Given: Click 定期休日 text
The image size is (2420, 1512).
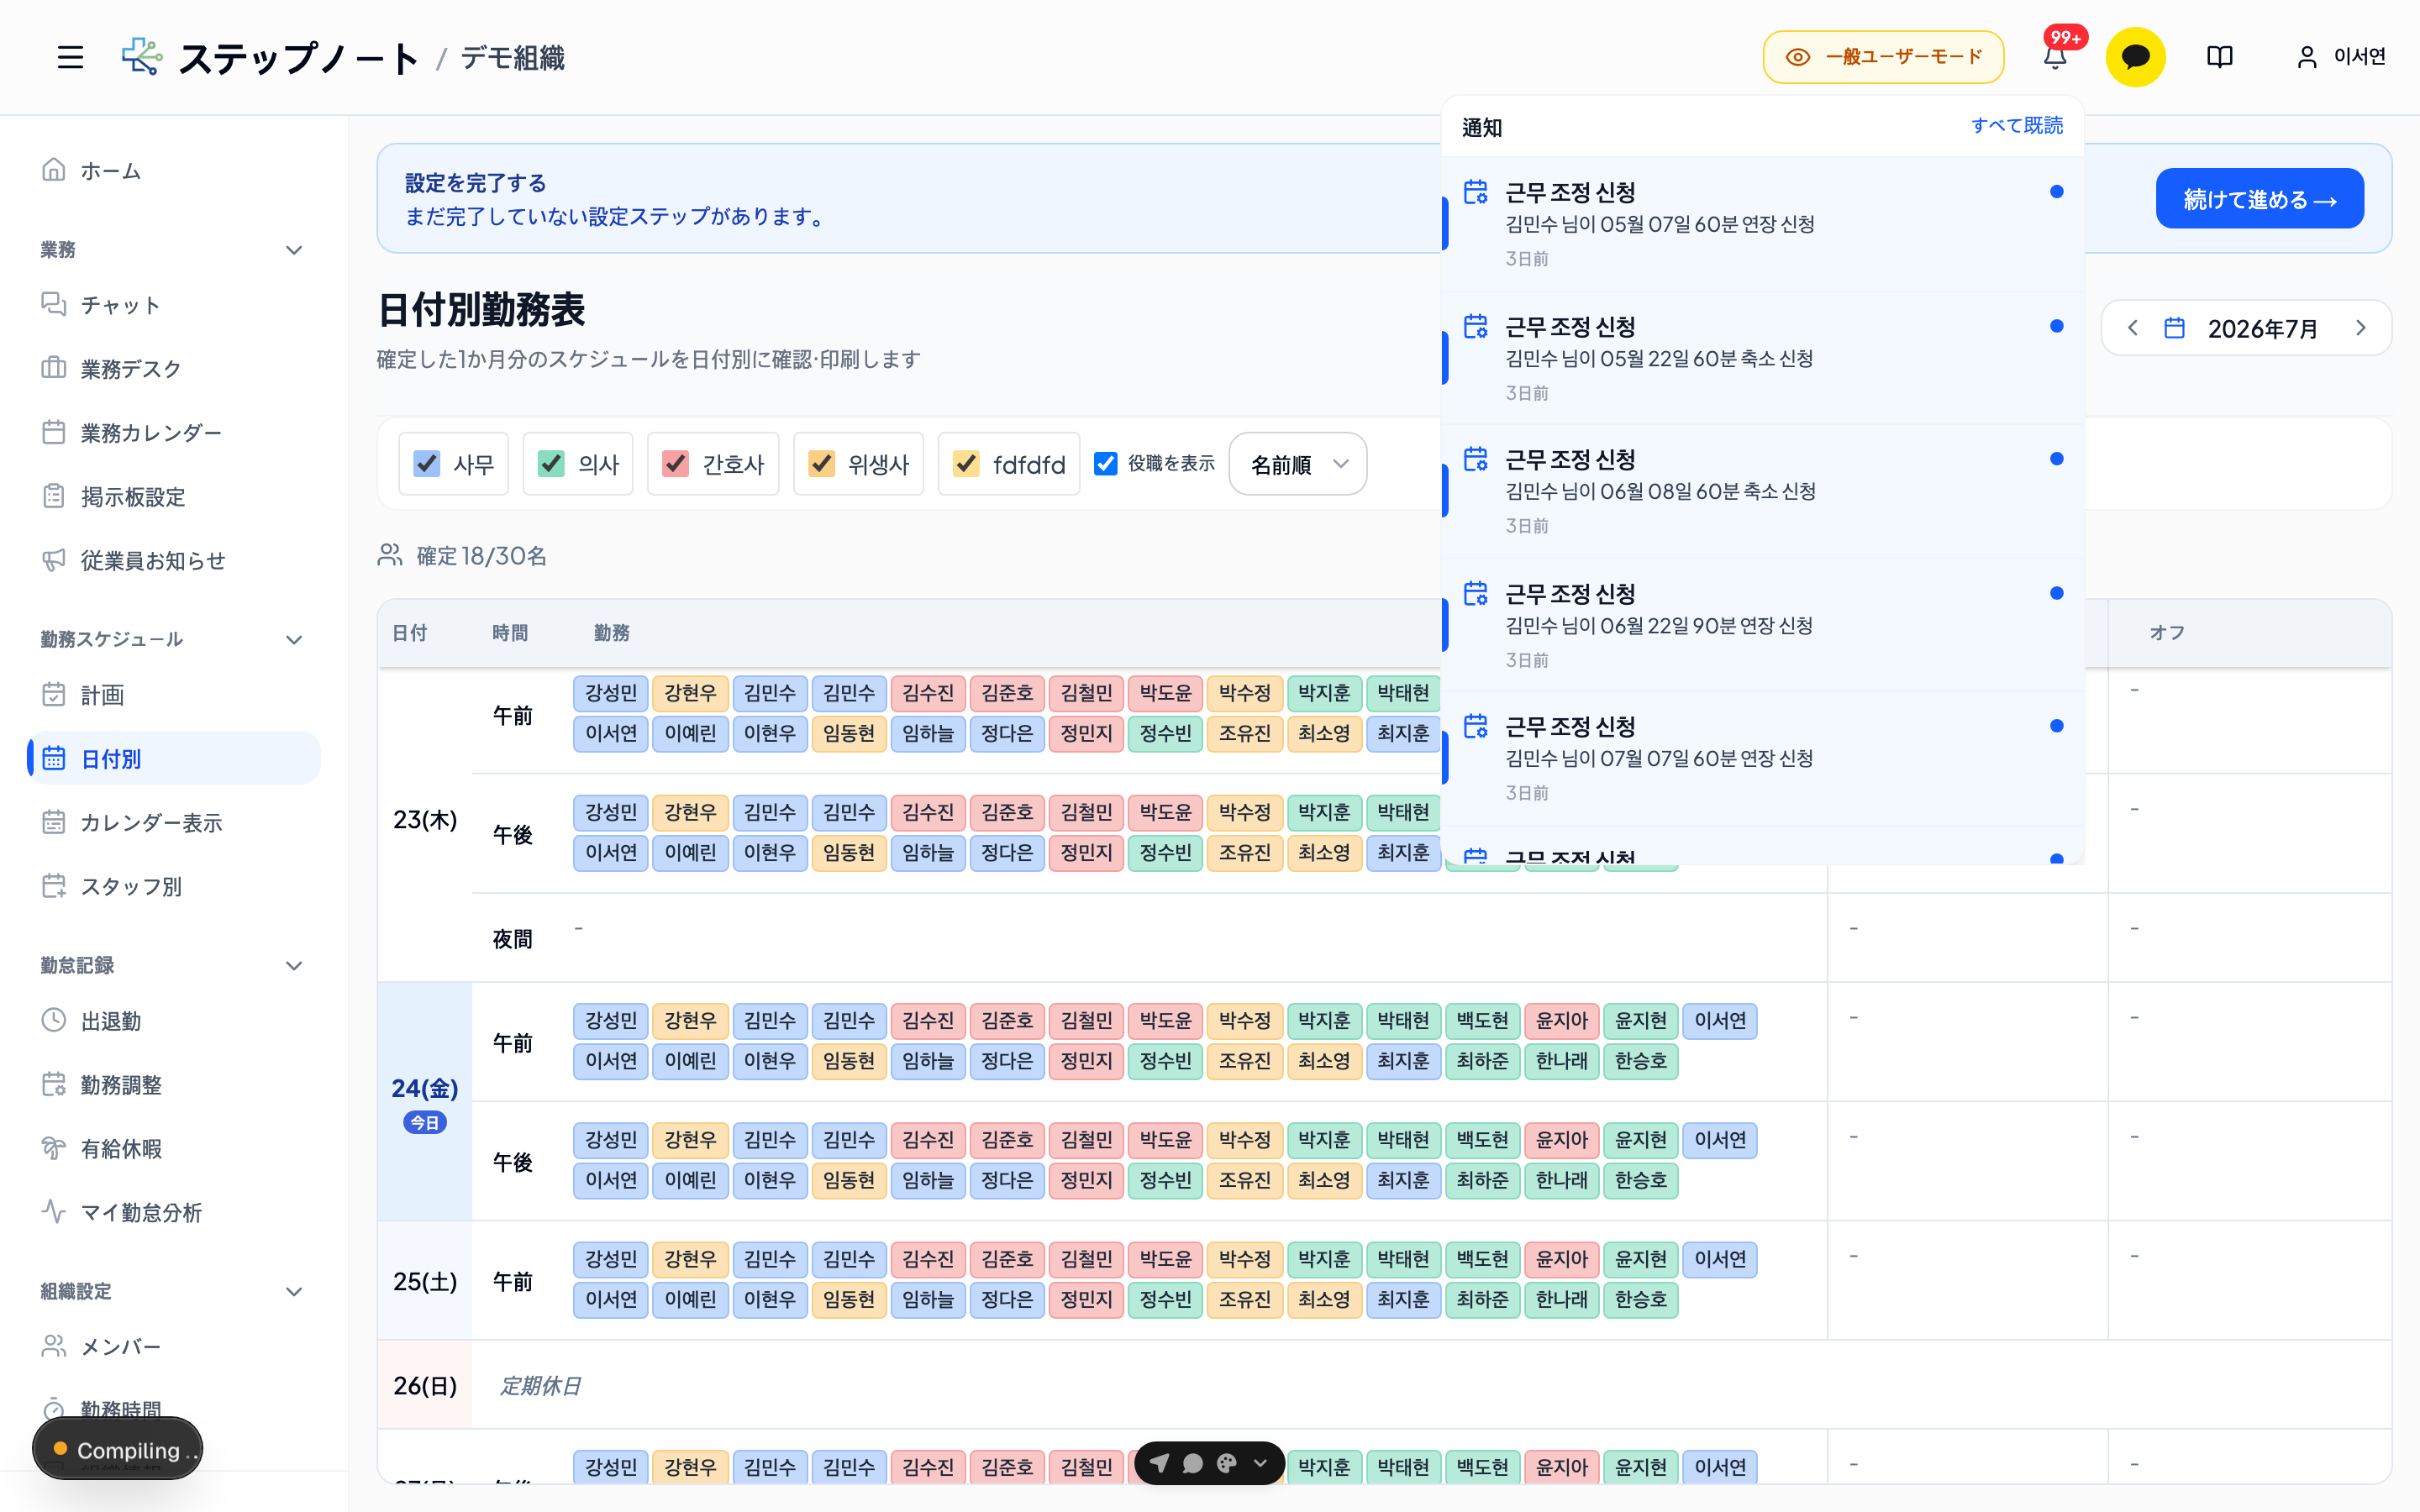Looking at the screenshot, I should click(x=540, y=1385).
